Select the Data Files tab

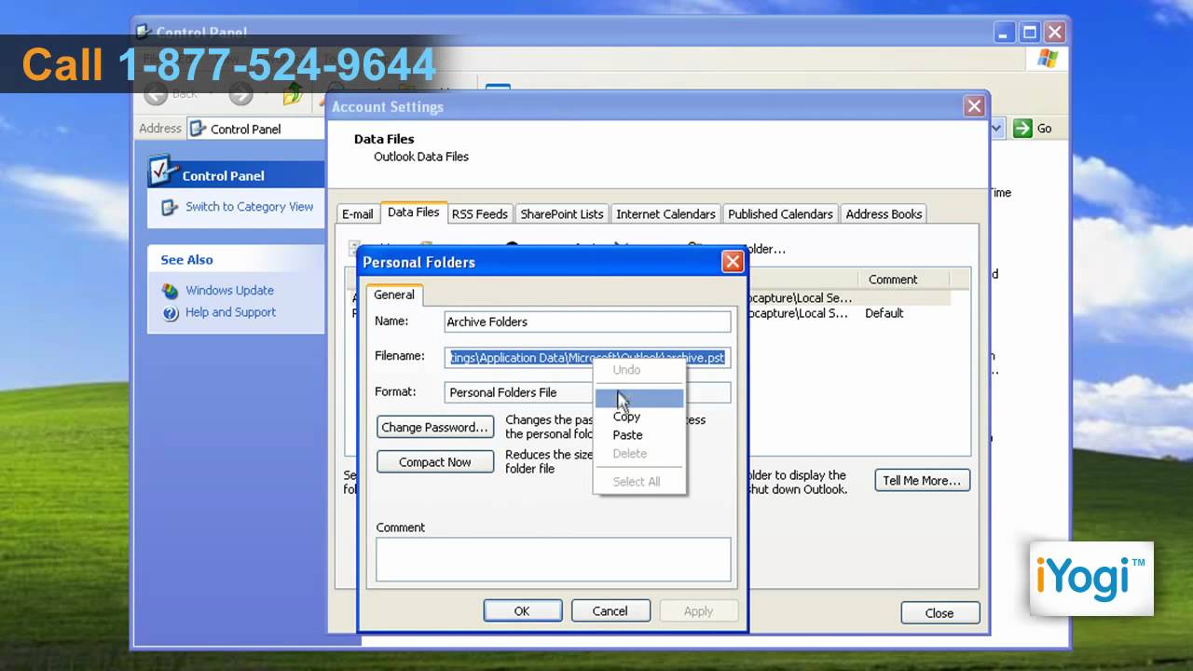413,212
